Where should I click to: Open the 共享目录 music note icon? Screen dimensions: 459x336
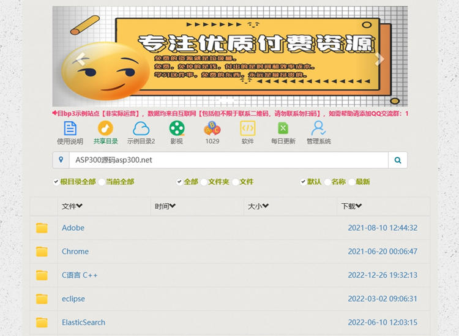point(105,128)
